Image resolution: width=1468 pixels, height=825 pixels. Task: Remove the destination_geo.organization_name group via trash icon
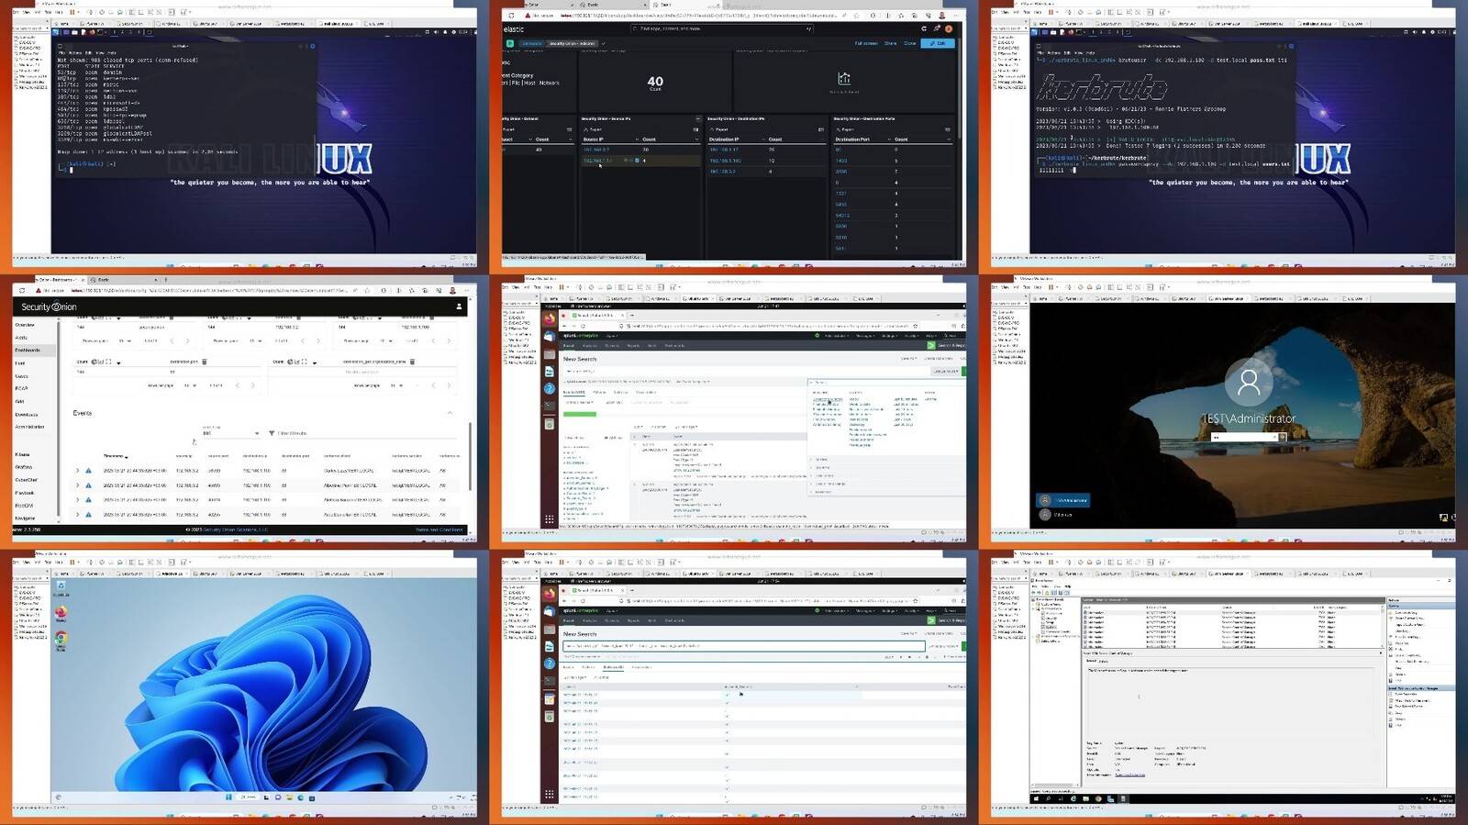[x=412, y=362]
